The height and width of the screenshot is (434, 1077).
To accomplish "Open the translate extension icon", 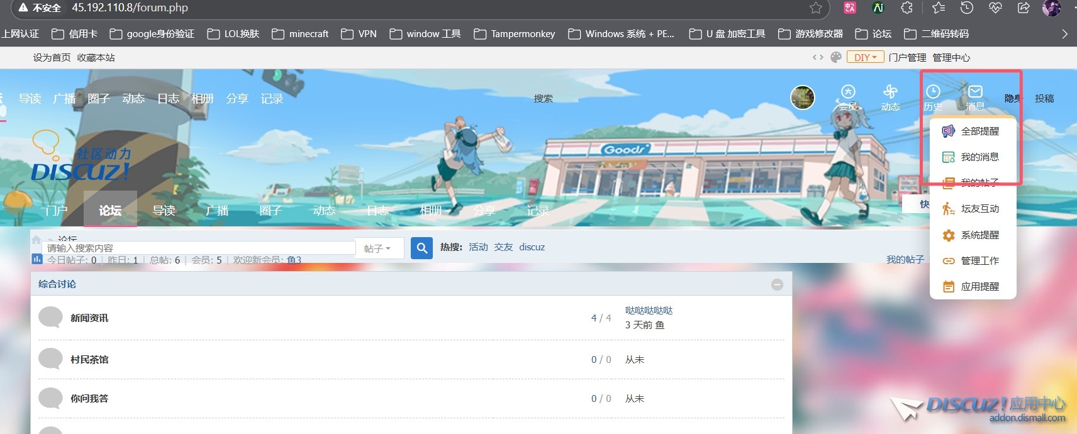I will [x=850, y=8].
